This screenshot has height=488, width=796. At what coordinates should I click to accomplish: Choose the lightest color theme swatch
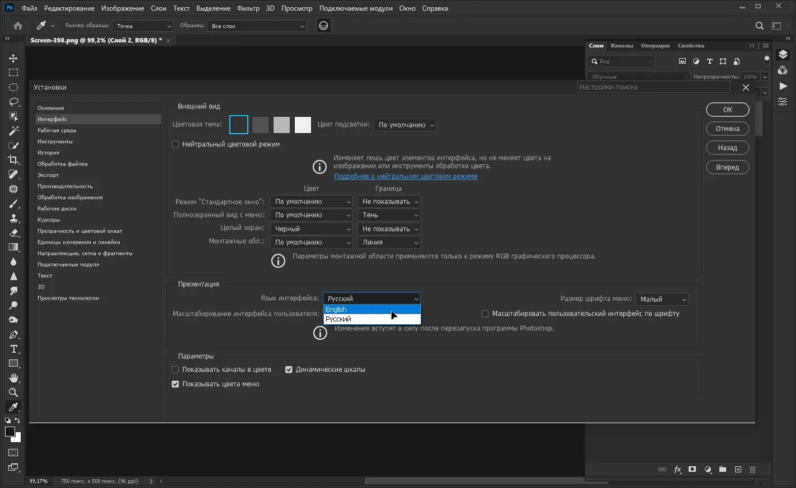point(303,125)
